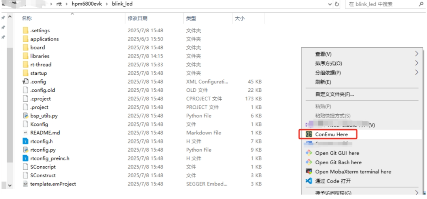Click the rtconfig.py Python file icon
The image size is (427, 199).
pyautogui.click(x=25, y=150)
